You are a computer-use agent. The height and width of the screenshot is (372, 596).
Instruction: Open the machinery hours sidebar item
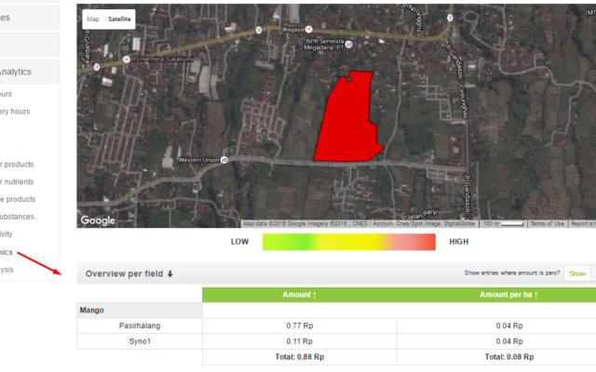point(15,112)
